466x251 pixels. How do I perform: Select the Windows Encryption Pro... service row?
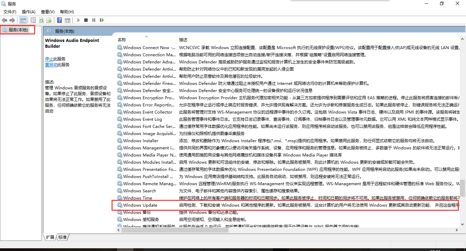pyautogui.click(x=288, y=98)
